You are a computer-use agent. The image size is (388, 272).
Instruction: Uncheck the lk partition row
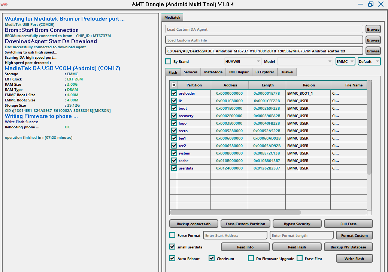[174, 101]
